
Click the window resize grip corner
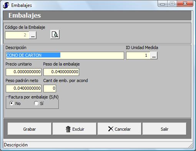191,146
